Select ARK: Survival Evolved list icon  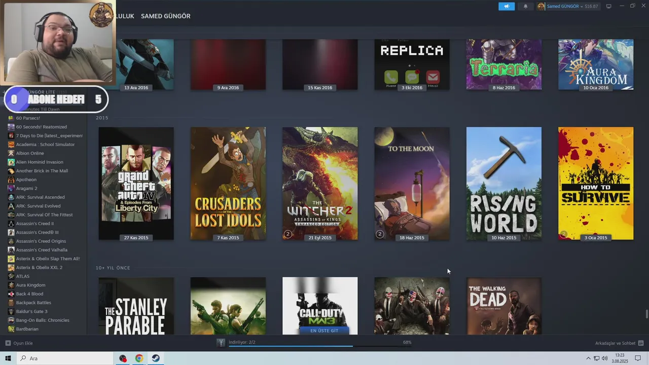pos(11,206)
